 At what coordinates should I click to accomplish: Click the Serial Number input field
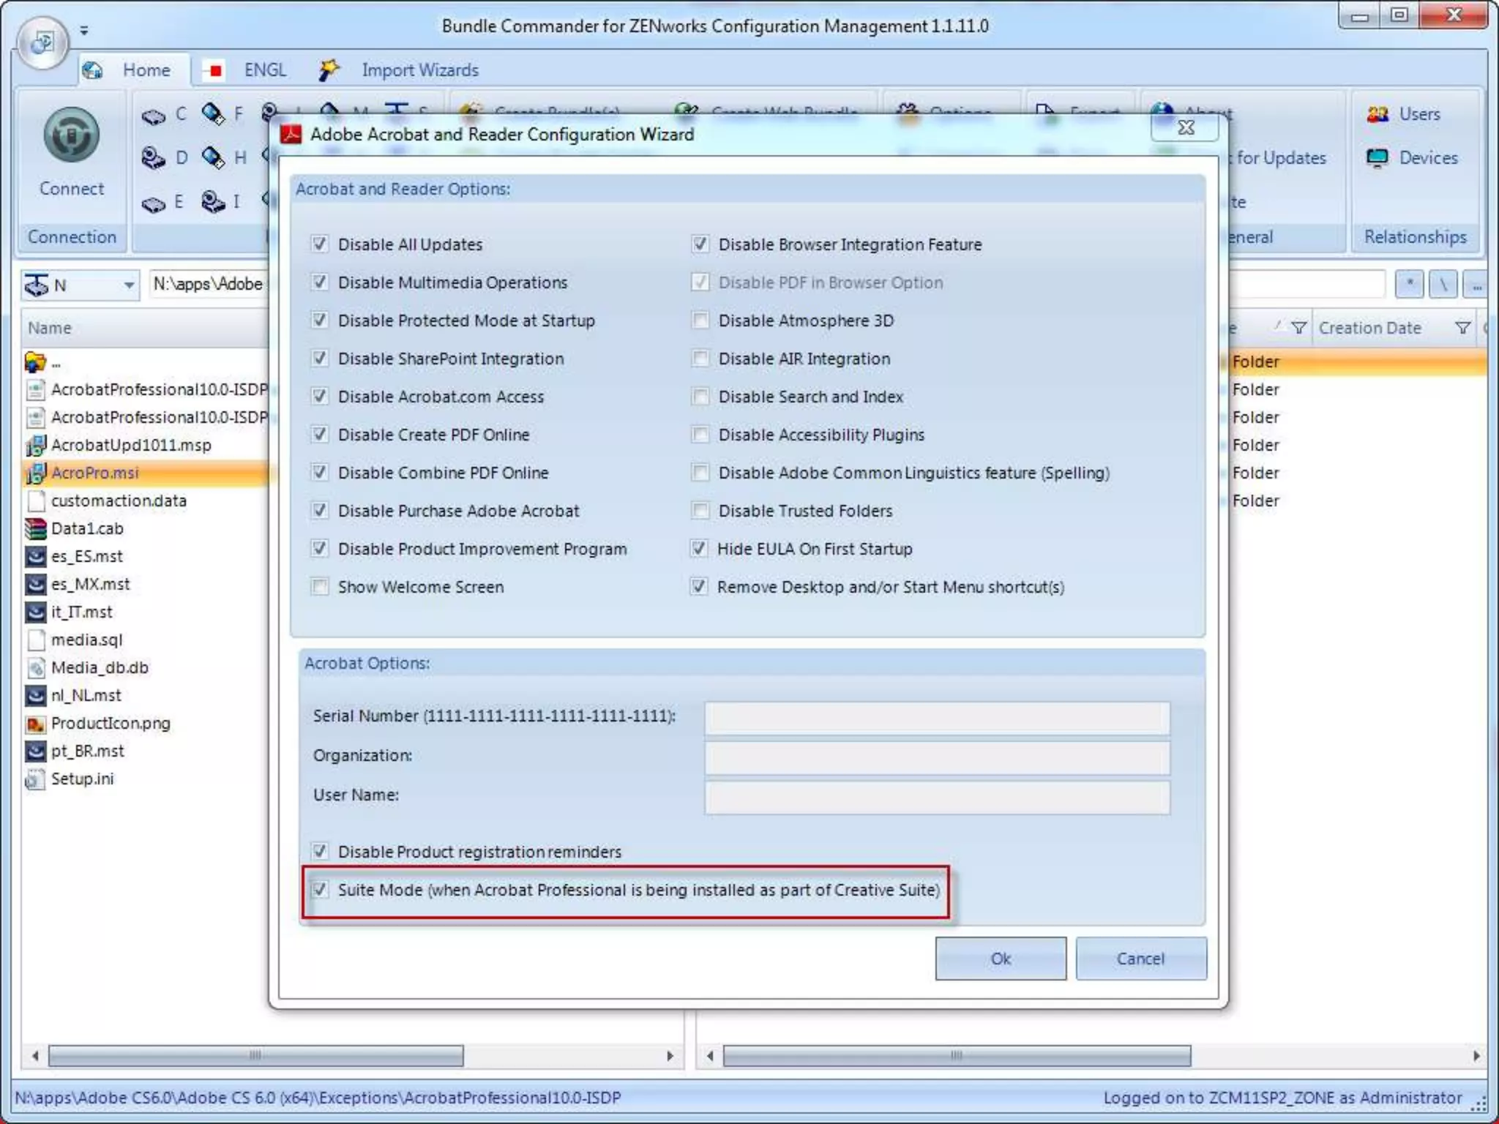[936, 718]
